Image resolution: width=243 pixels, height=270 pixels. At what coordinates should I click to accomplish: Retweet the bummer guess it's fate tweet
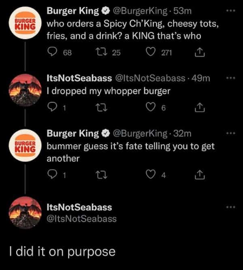(x=102, y=175)
